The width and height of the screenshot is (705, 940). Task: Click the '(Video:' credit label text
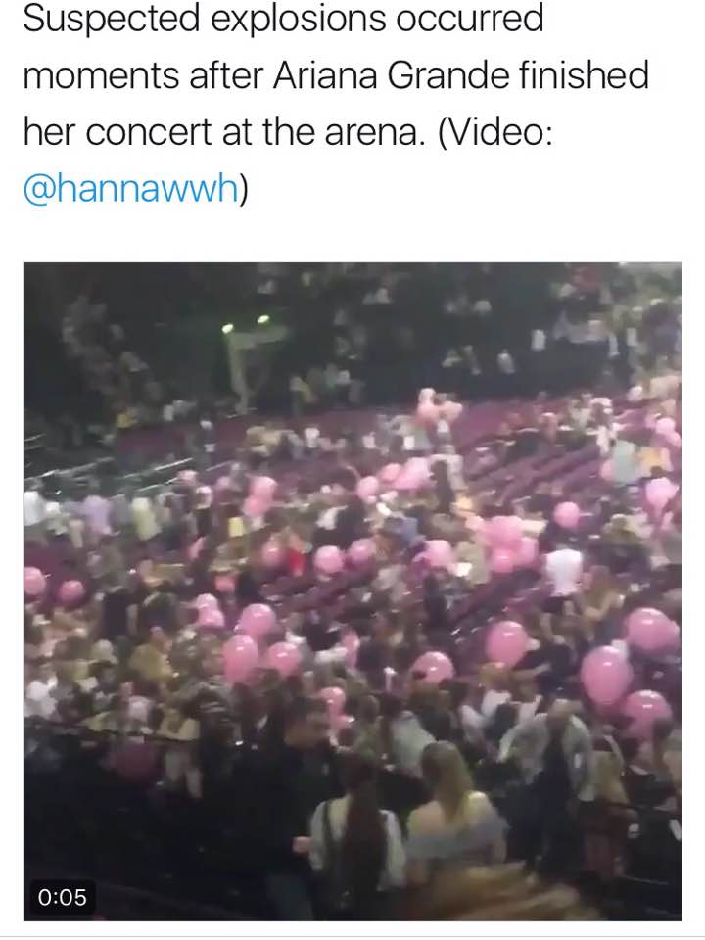click(x=495, y=131)
